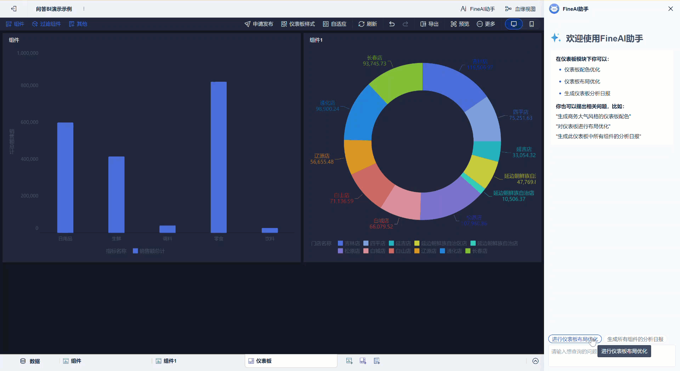Switch to mobile layout view
Viewport: 680px width, 371px height.
tap(532, 24)
